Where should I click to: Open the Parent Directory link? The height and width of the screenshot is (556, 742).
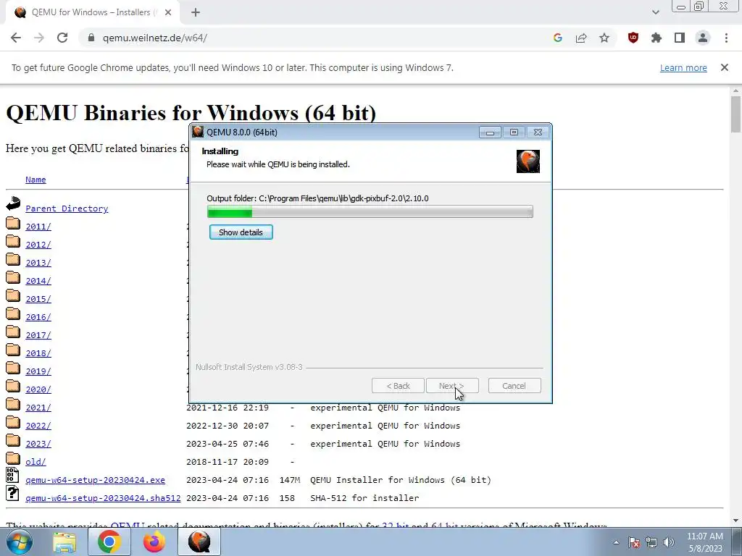tap(67, 208)
